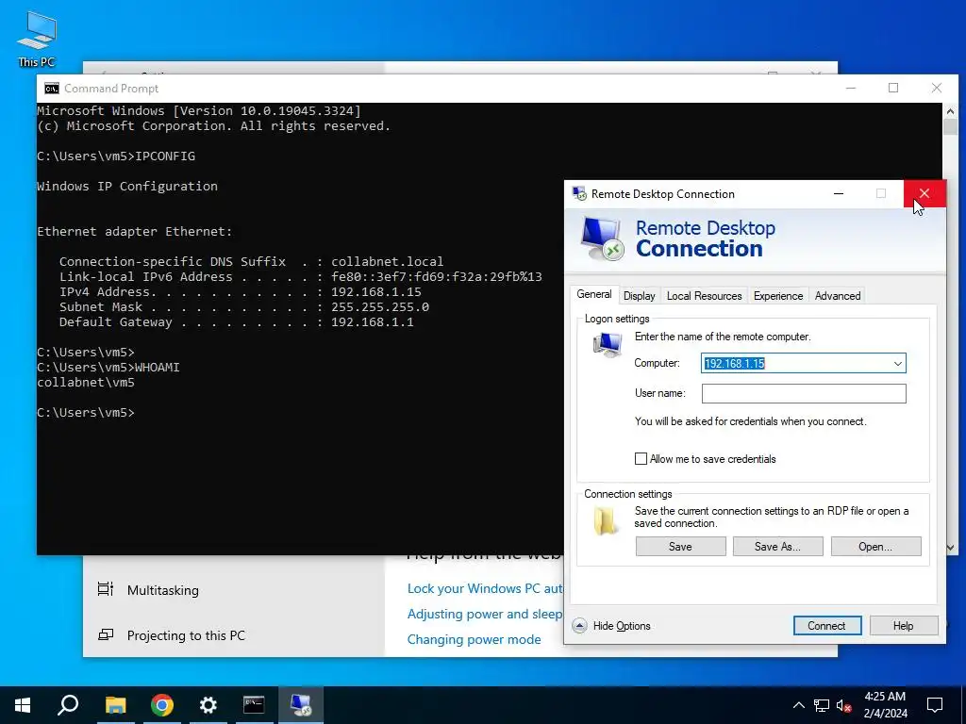Open File Explorer from the taskbar
966x724 pixels.
115,705
